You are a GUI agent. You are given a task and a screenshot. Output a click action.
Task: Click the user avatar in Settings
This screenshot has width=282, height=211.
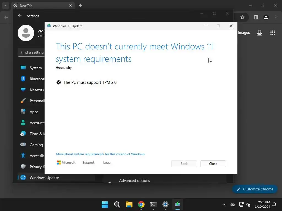[x=26, y=33]
